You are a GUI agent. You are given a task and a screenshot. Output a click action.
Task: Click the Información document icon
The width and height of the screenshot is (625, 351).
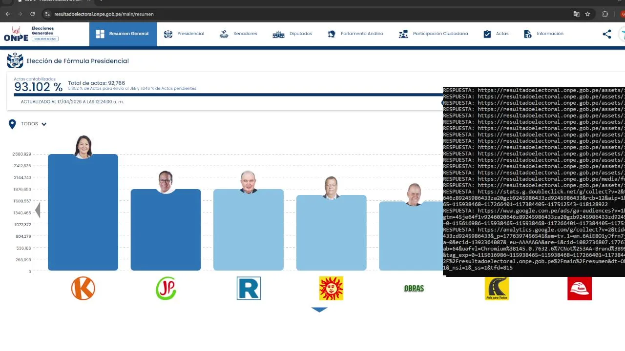click(528, 34)
